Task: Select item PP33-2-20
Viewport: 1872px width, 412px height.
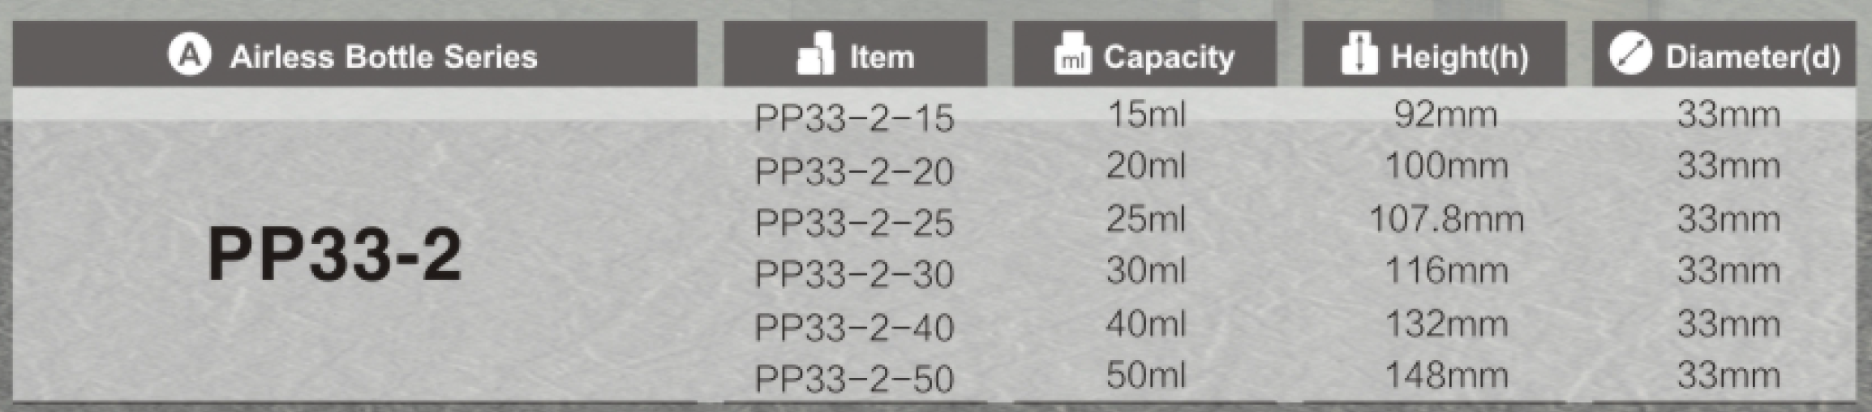Action: [854, 171]
